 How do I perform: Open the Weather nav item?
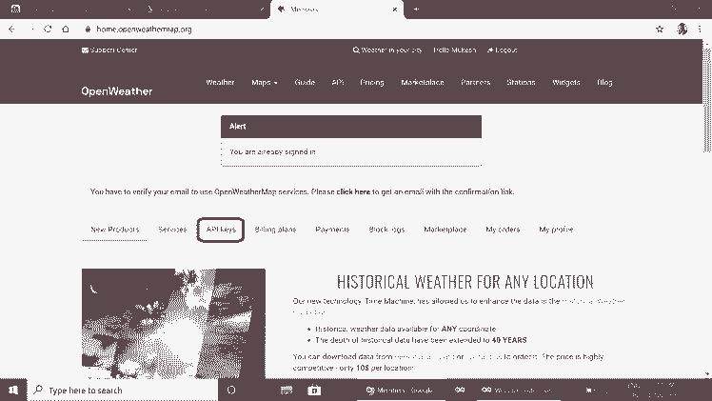coord(220,82)
